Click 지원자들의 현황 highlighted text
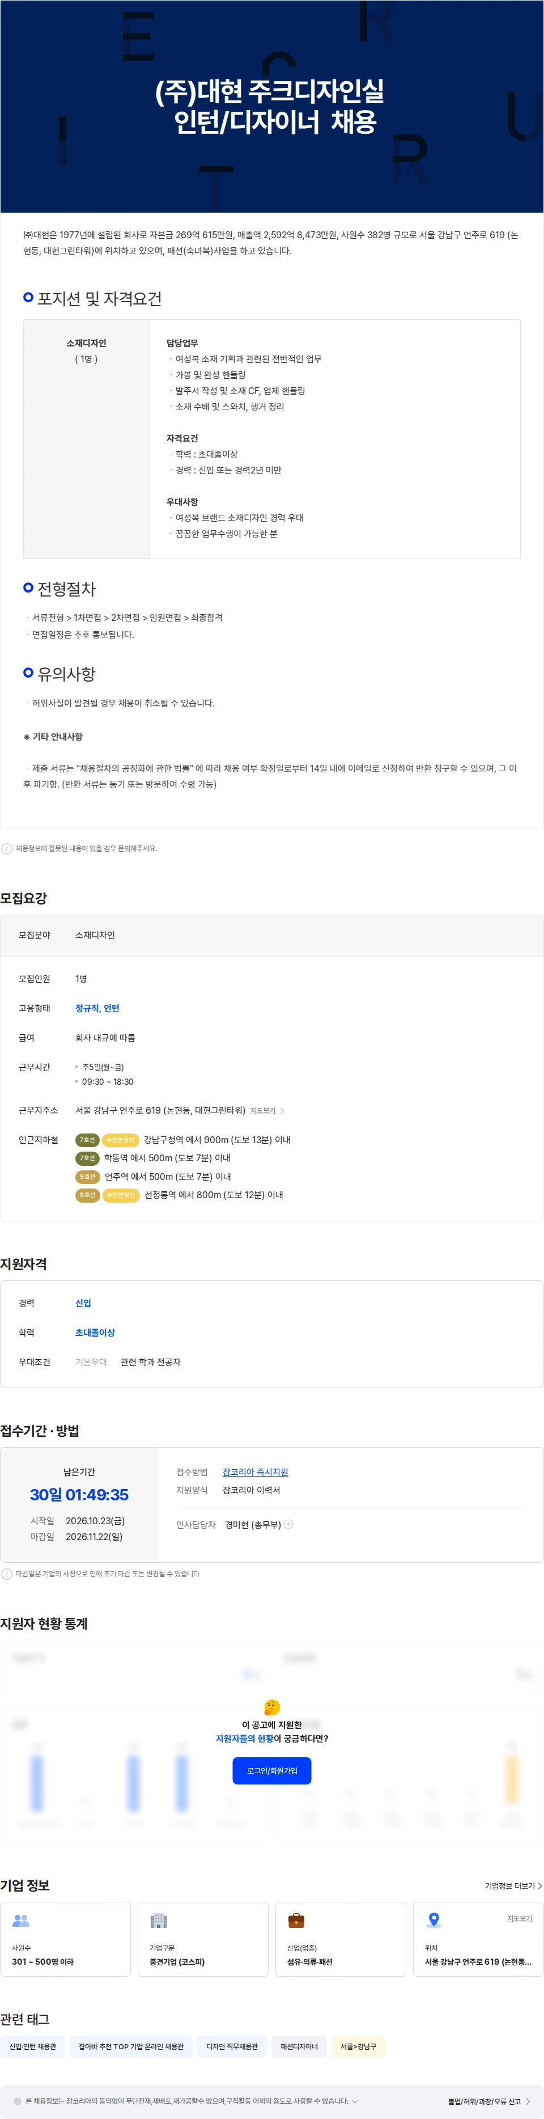This screenshot has height=2119, width=544. (244, 1738)
